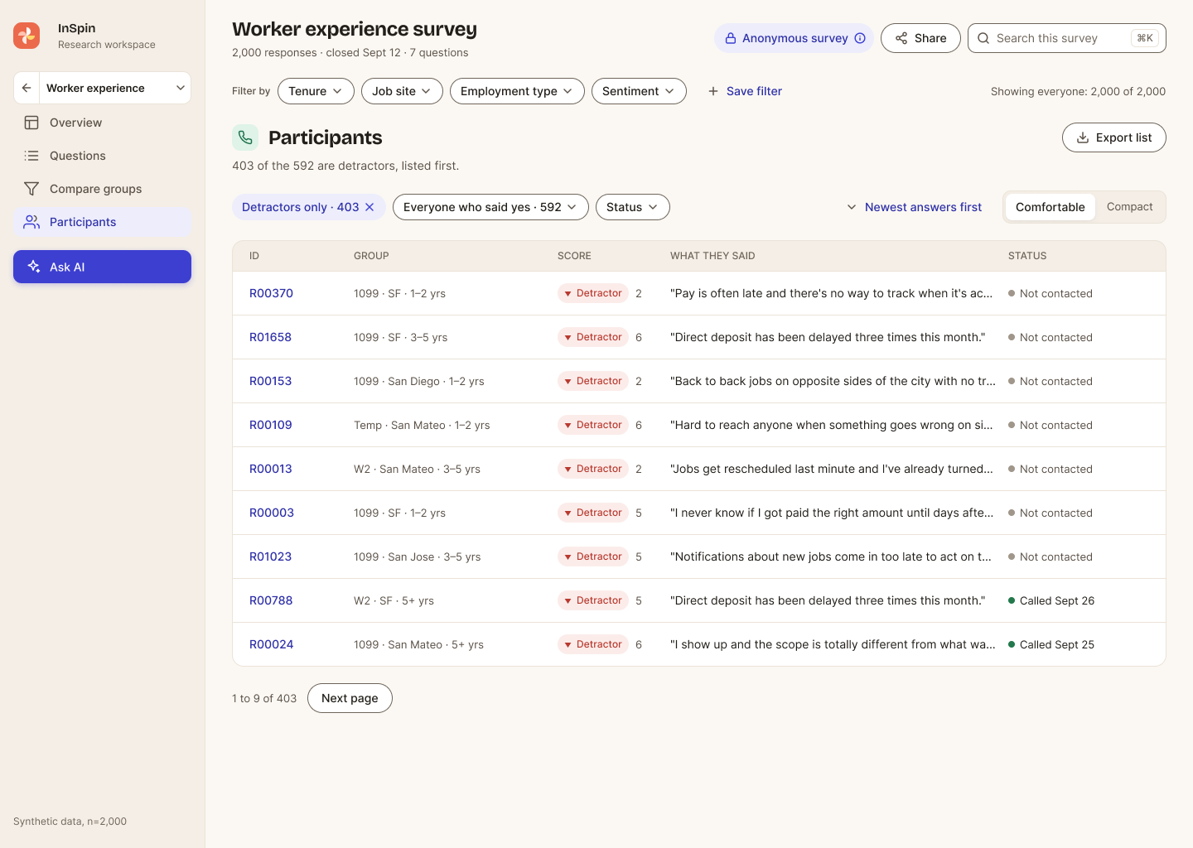Click the Called Sept 26 status
The image size is (1193, 848).
(1051, 600)
